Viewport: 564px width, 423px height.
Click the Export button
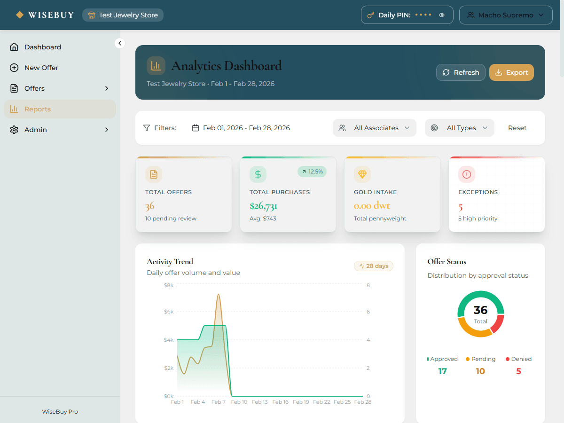point(511,72)
